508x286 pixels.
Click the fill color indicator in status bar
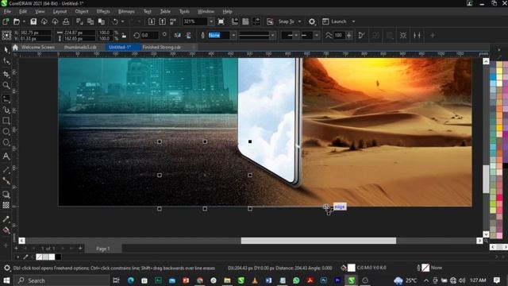[352, 268]
